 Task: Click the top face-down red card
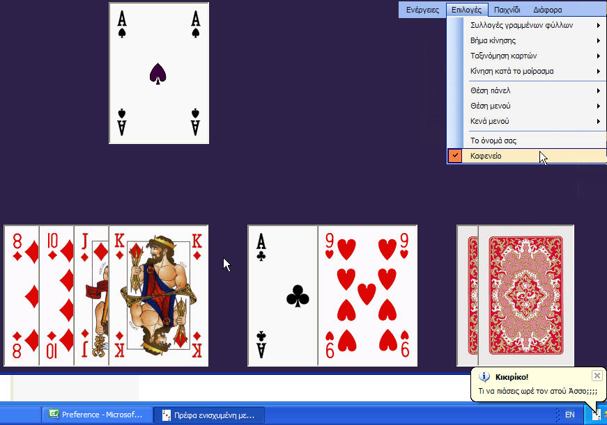coord(526,296)
